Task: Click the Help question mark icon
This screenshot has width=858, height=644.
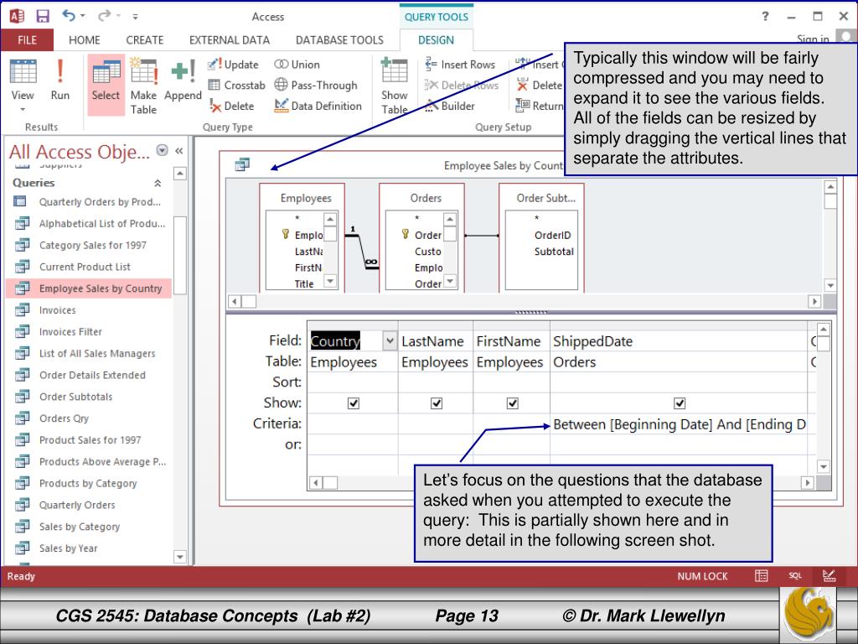Action: [766, 17]
